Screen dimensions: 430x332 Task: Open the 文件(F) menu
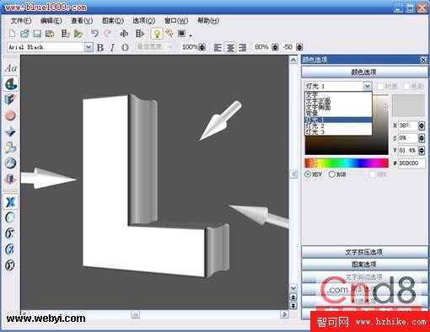[x=21, y=20]
